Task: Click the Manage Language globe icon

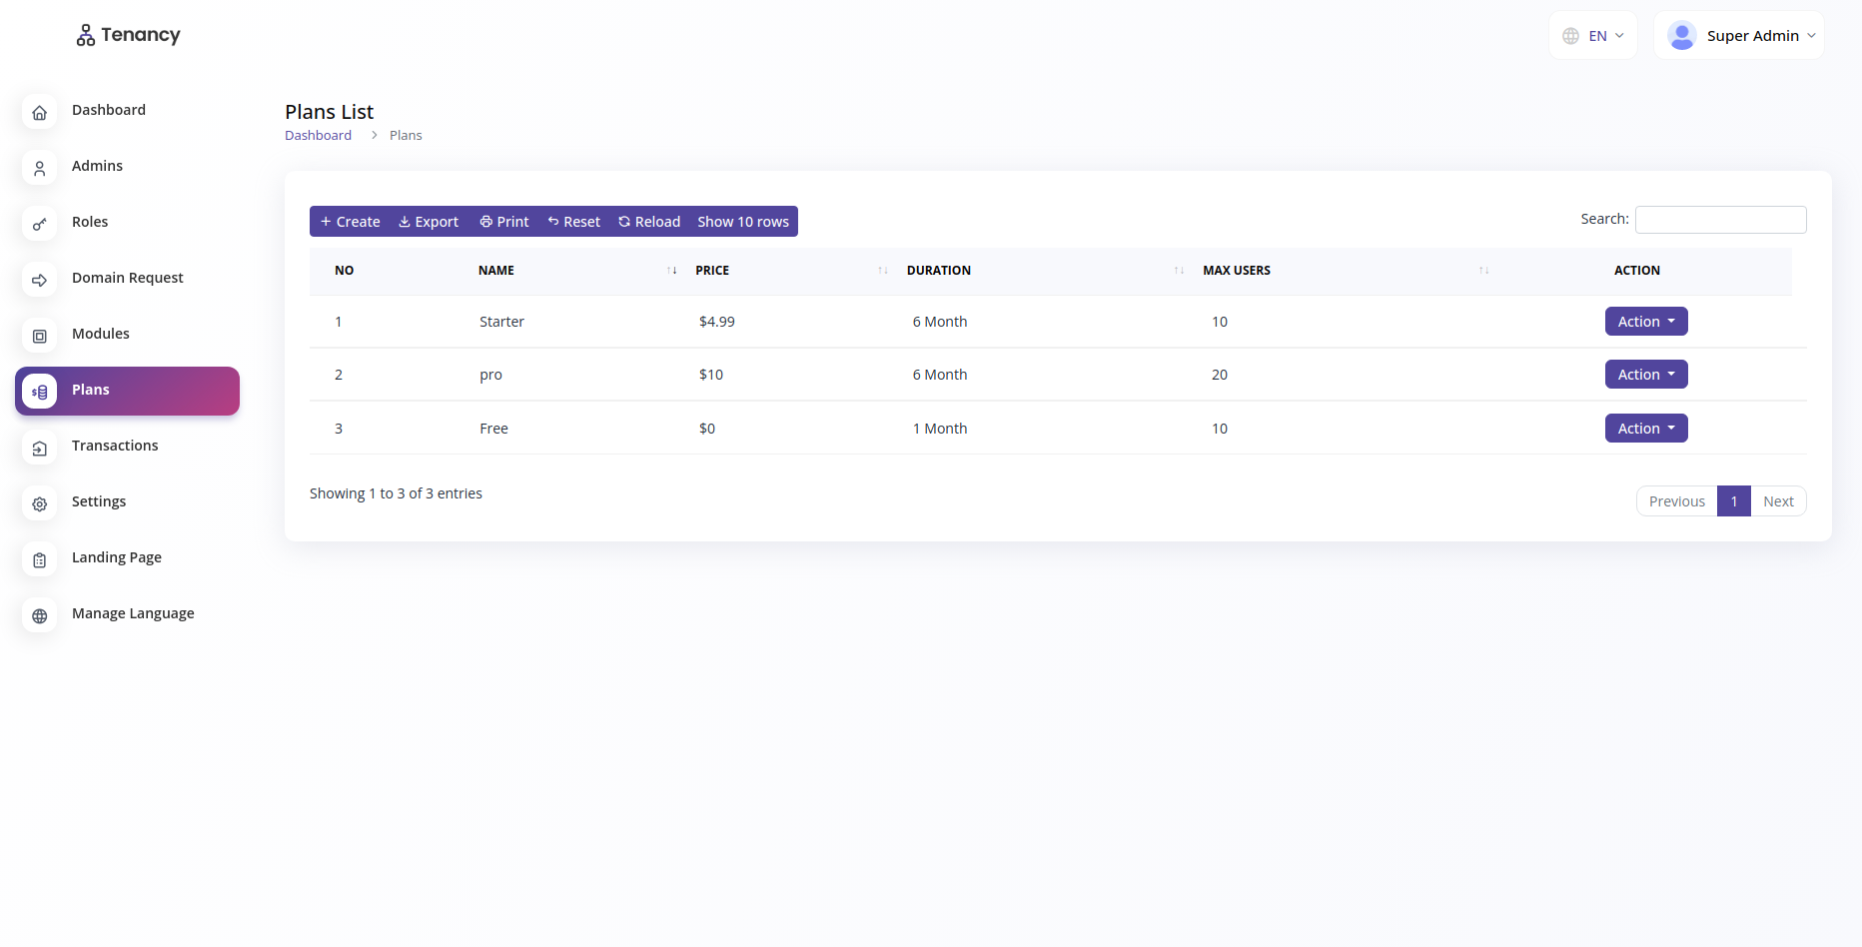Action: pyautogui.click(x=40, y=616)
